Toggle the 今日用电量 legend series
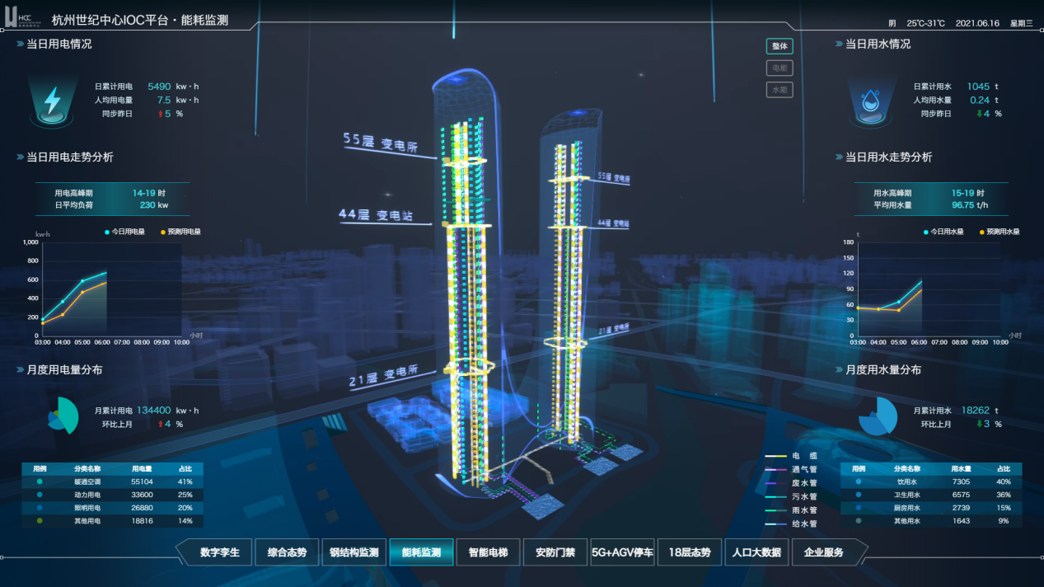Viewport: 1044px width, 587px height. pyautogui.click(x=124, y=232)
